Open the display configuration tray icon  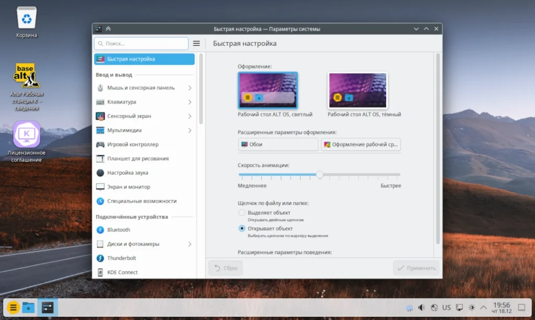click(459, 307)
